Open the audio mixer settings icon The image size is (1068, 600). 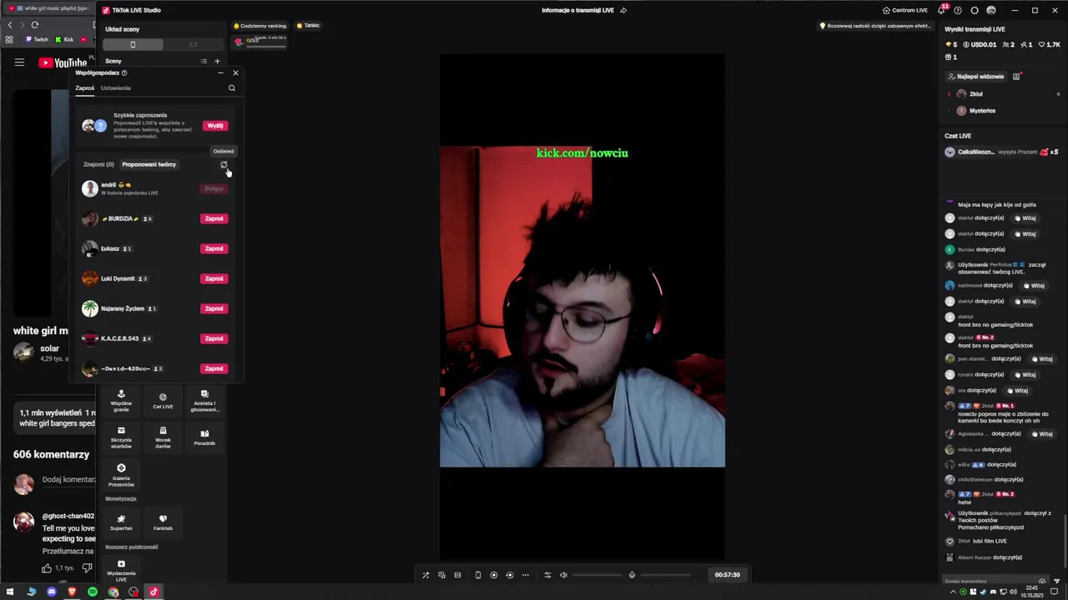click(547, 575)
